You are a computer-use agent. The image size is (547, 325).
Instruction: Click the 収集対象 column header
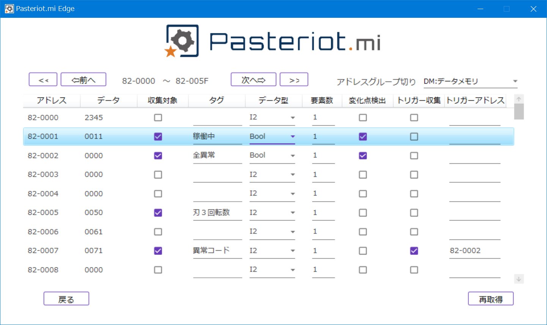[163, 100]
